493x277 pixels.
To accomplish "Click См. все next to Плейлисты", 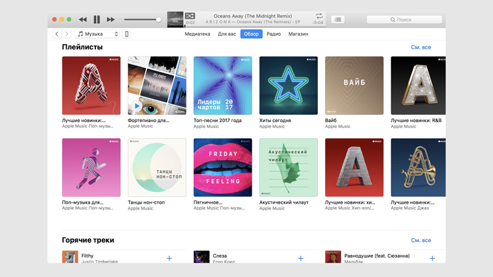I will [421, 47].
